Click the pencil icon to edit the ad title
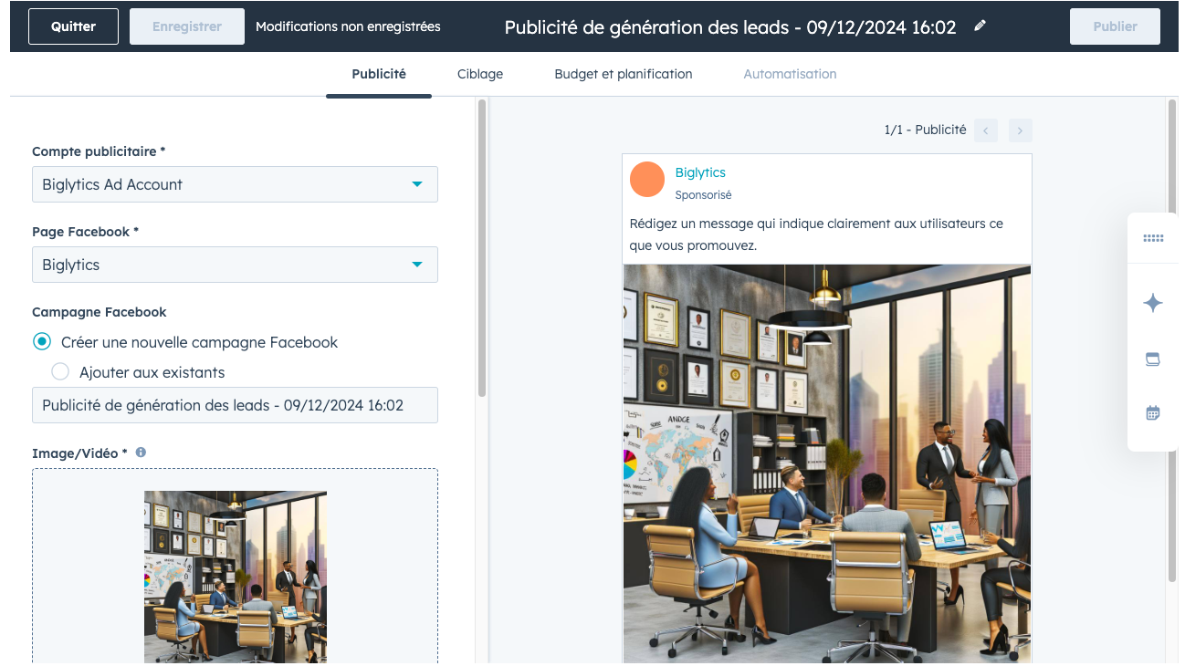Image resolution: width=1185 pixels, height=666 pixels. point(980,26)
